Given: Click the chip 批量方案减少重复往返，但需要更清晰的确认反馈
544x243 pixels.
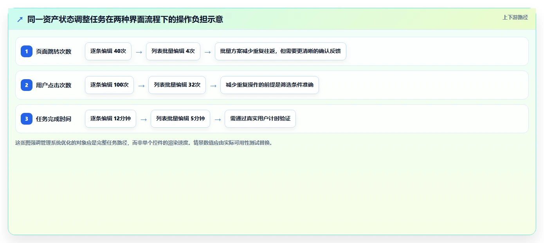Looking at the screenshot, I should click(x=281, y=51).
